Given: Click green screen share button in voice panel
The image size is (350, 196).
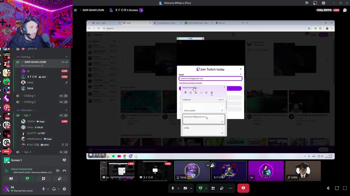Looking at the screenshot, I should point(27,179).
